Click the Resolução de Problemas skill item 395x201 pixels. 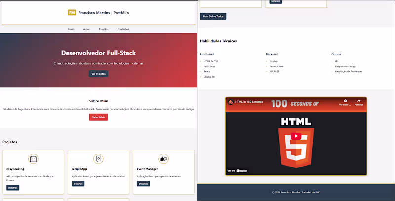[x=349, y=71]
